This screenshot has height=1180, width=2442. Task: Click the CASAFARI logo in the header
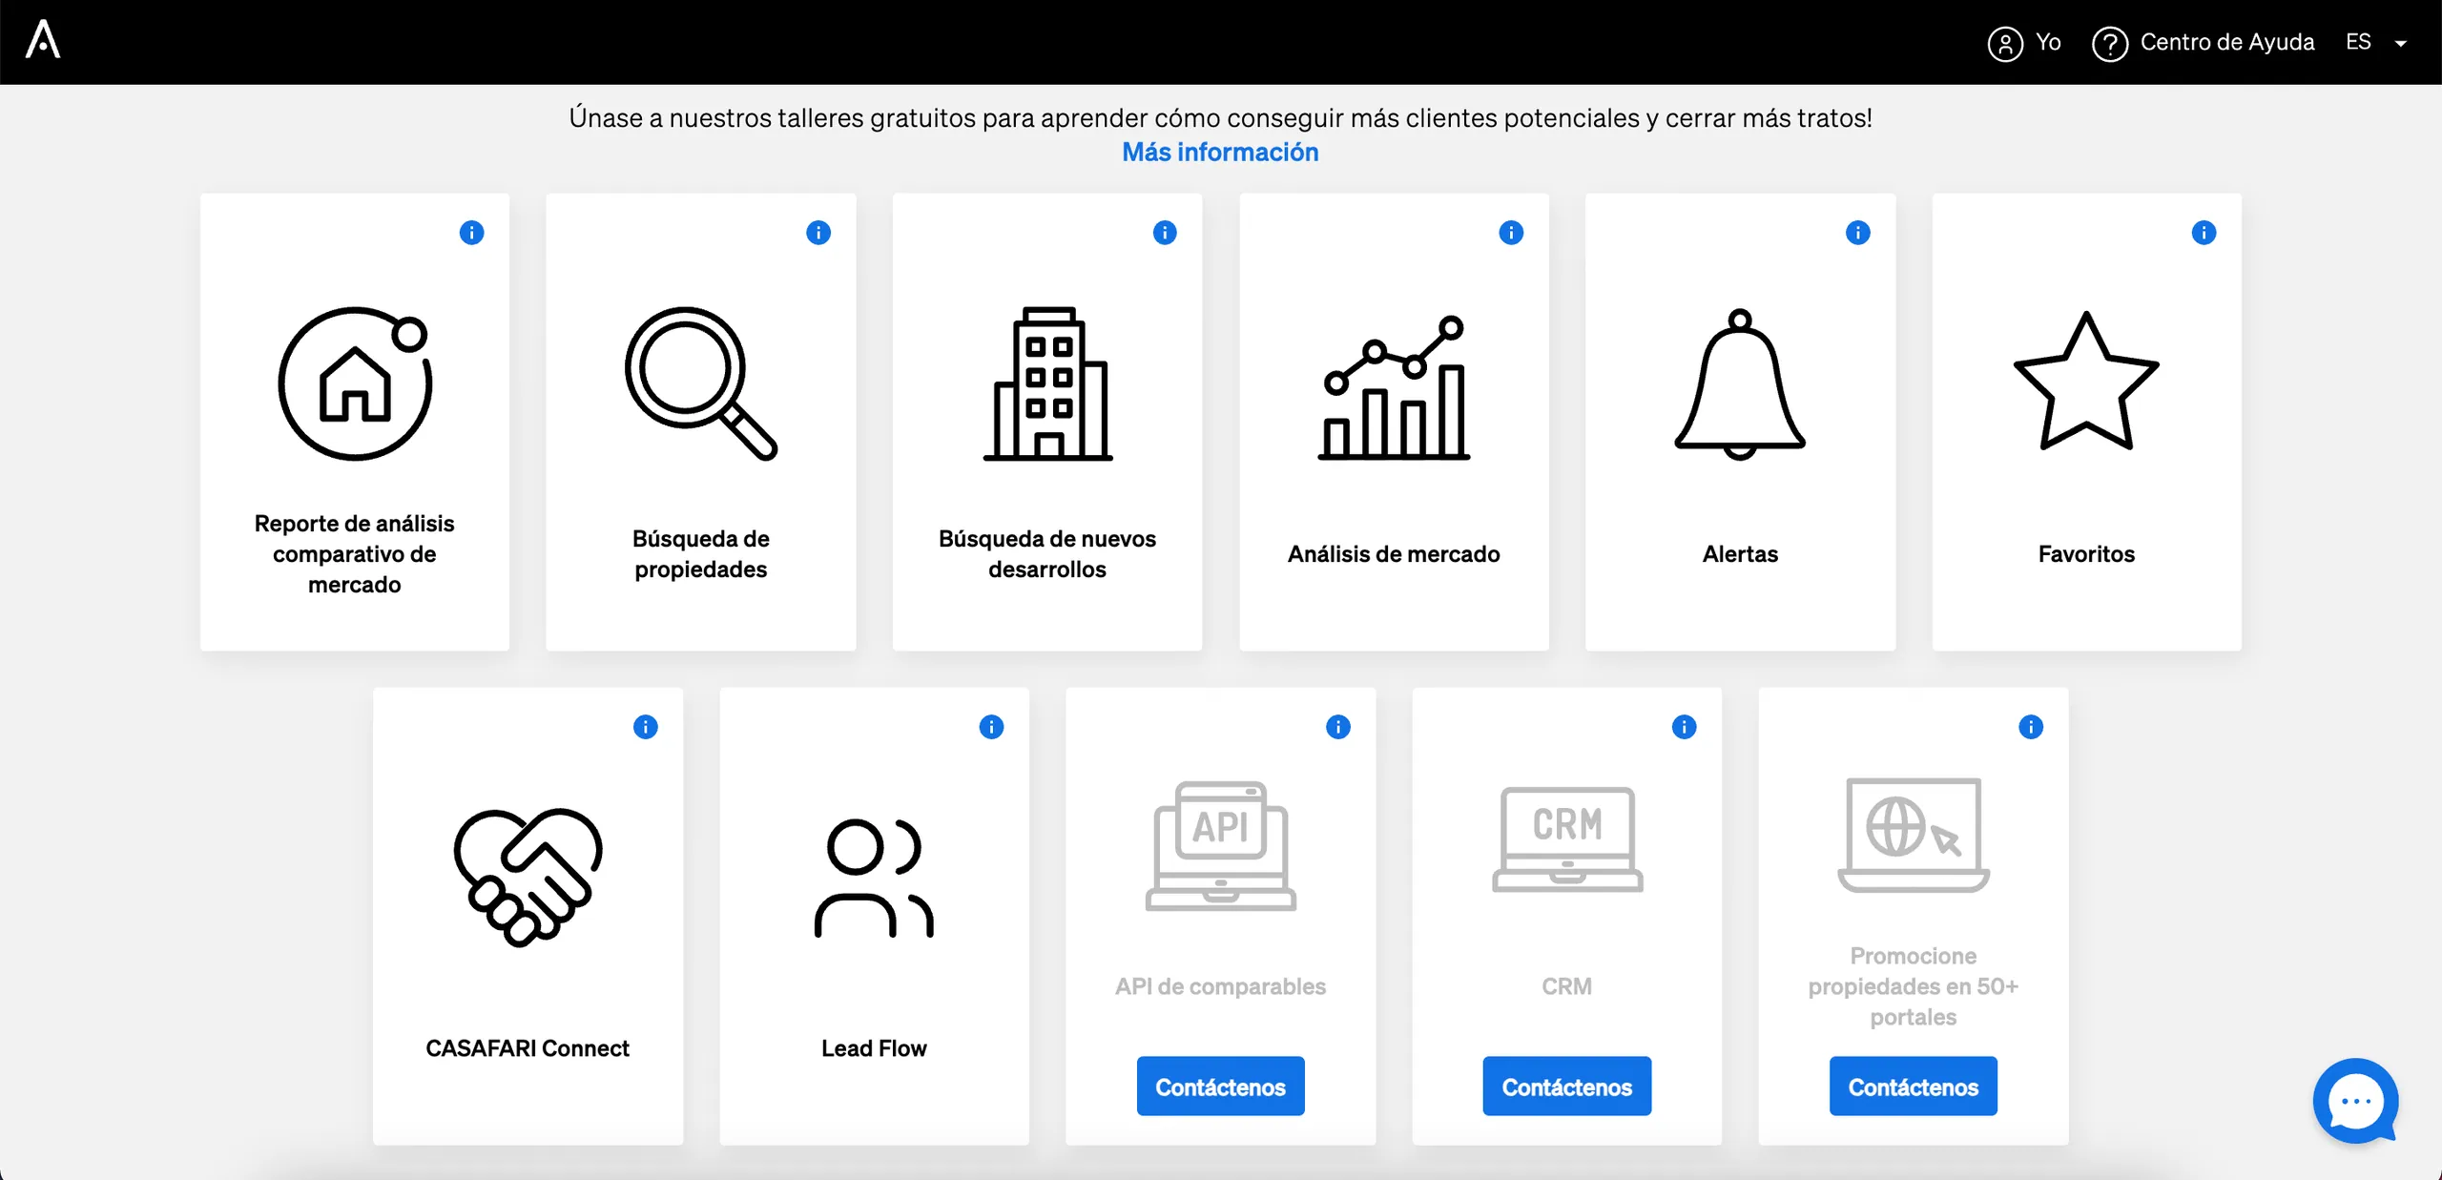click(43, 40)
